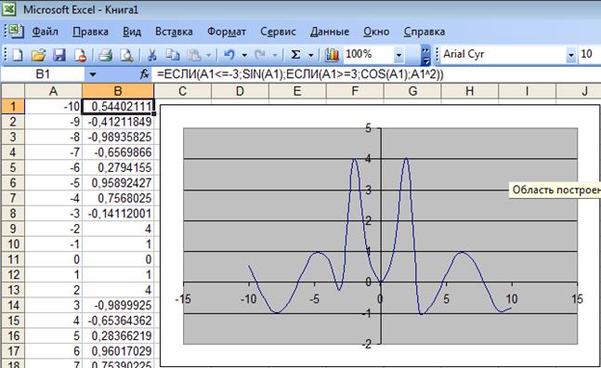The image size is (601, 368).
Task: Click the Name Box showing B1
Action: pyautogui.click(x=43, y=74)
